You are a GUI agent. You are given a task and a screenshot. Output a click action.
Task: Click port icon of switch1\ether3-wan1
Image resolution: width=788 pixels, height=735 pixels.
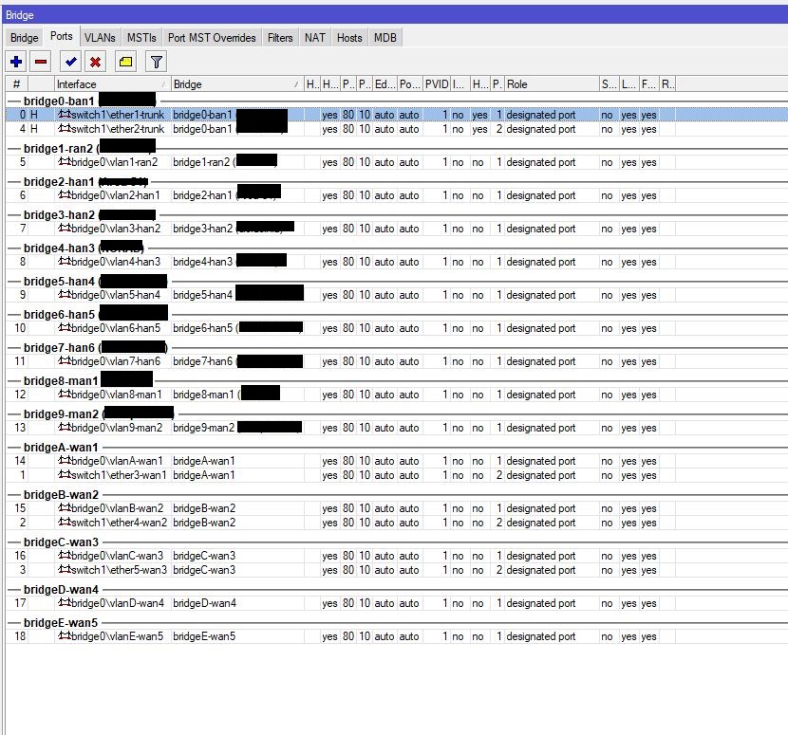pos(65,474)
